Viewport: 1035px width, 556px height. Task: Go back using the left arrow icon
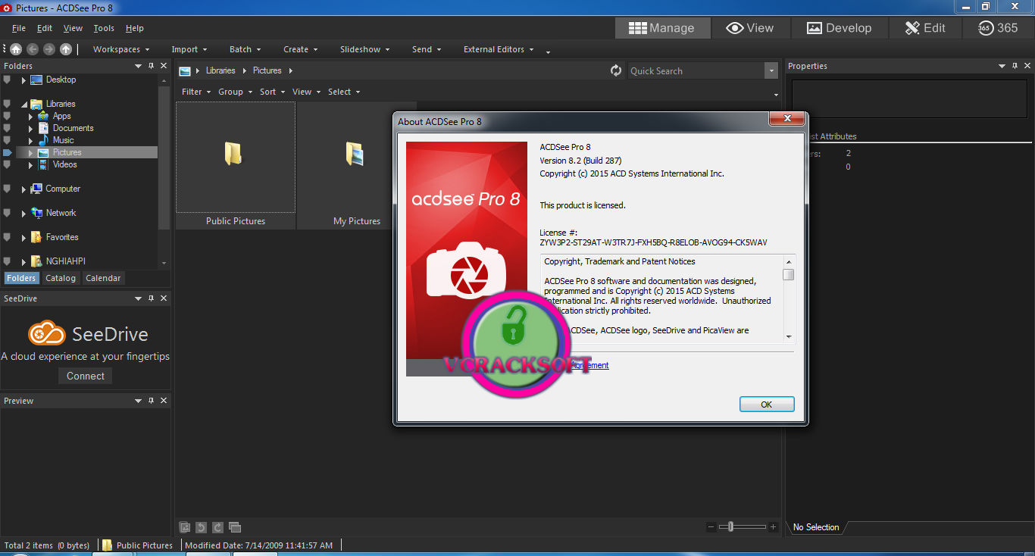33,49
